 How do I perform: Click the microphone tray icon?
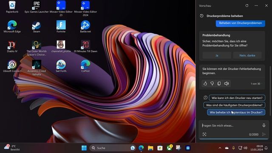[x=233, y=148]
